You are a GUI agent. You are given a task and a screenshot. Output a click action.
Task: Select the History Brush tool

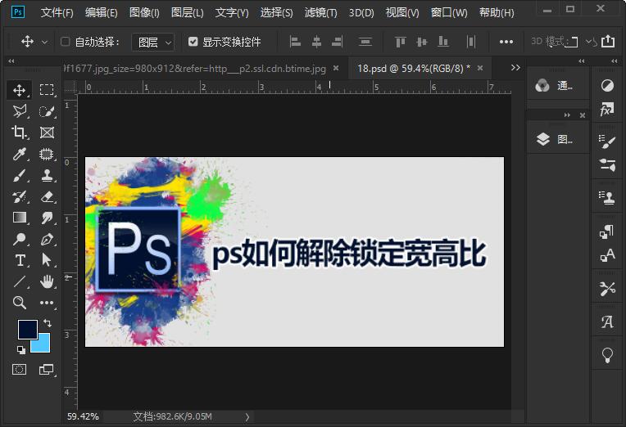tap(19, 196)
